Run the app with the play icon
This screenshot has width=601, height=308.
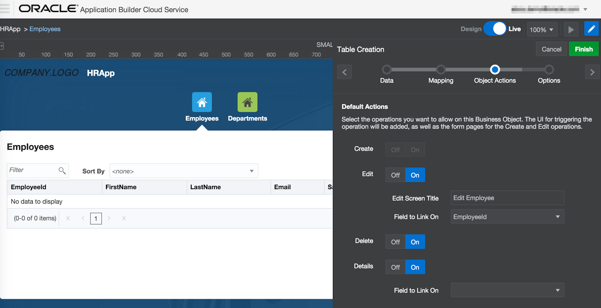571,29
